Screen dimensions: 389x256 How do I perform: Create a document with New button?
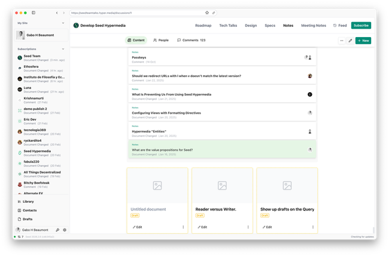[363, 41]
